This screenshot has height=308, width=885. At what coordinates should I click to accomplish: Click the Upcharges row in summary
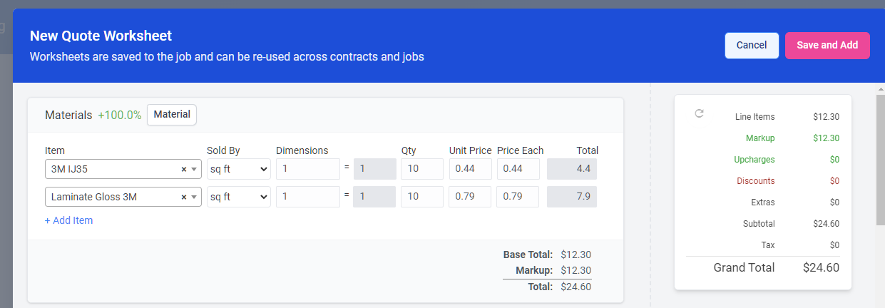tap(762, 160)
